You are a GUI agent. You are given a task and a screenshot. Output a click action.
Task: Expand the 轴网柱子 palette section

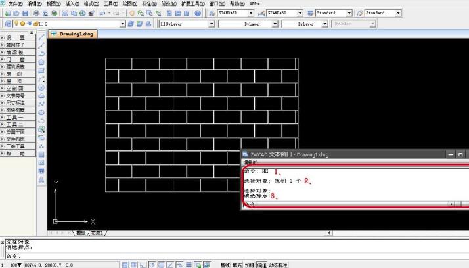click(18, 45)
